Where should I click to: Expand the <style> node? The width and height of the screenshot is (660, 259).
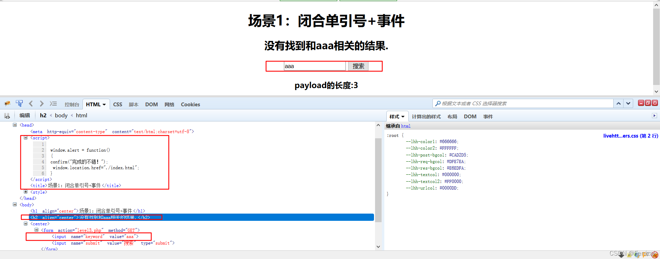25,192
